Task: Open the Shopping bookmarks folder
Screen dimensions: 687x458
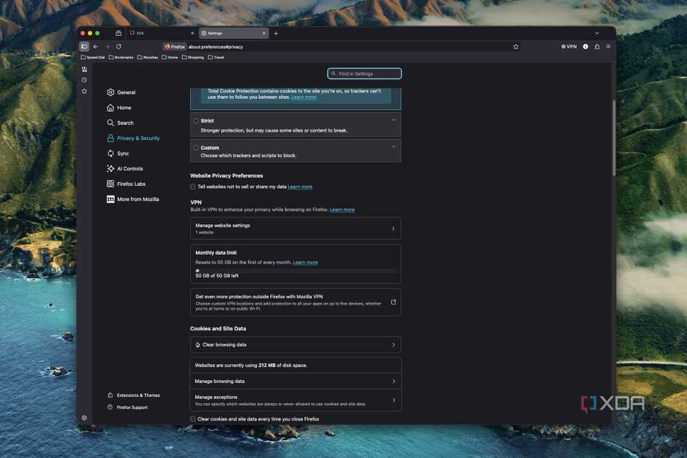Action: 193,58
